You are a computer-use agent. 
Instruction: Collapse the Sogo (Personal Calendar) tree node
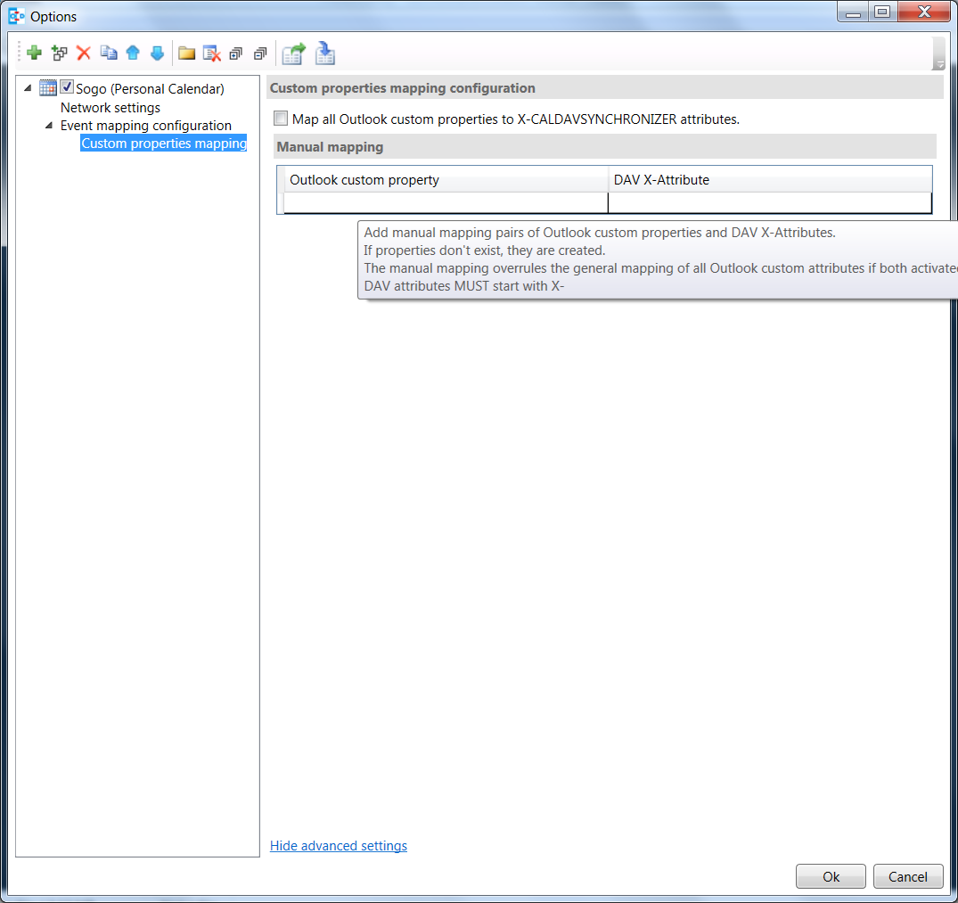coord(28,88)
